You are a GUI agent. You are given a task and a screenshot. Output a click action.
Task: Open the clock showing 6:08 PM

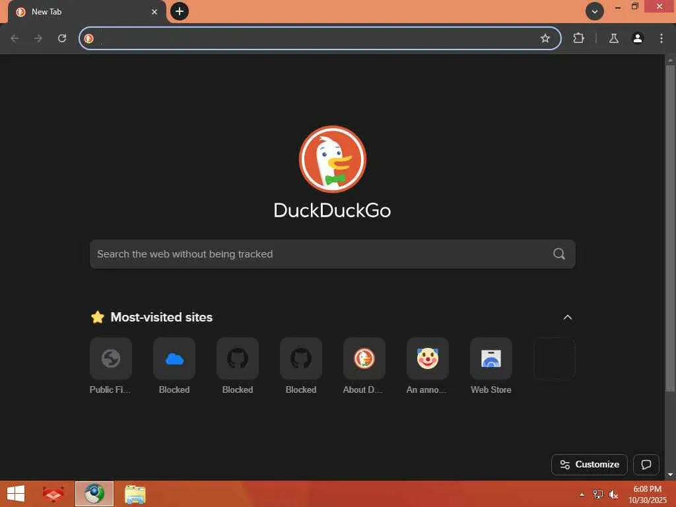point(647,494)
